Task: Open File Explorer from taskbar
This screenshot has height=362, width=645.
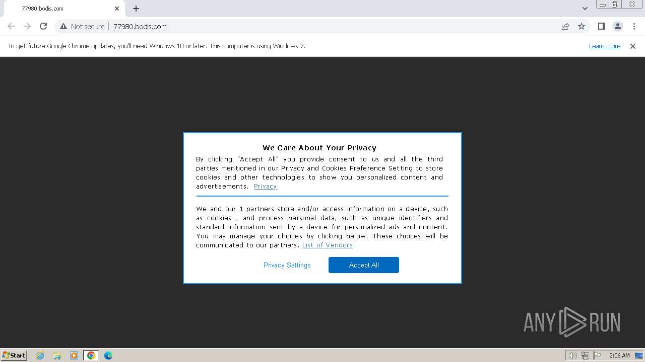Action: (57, 355)
